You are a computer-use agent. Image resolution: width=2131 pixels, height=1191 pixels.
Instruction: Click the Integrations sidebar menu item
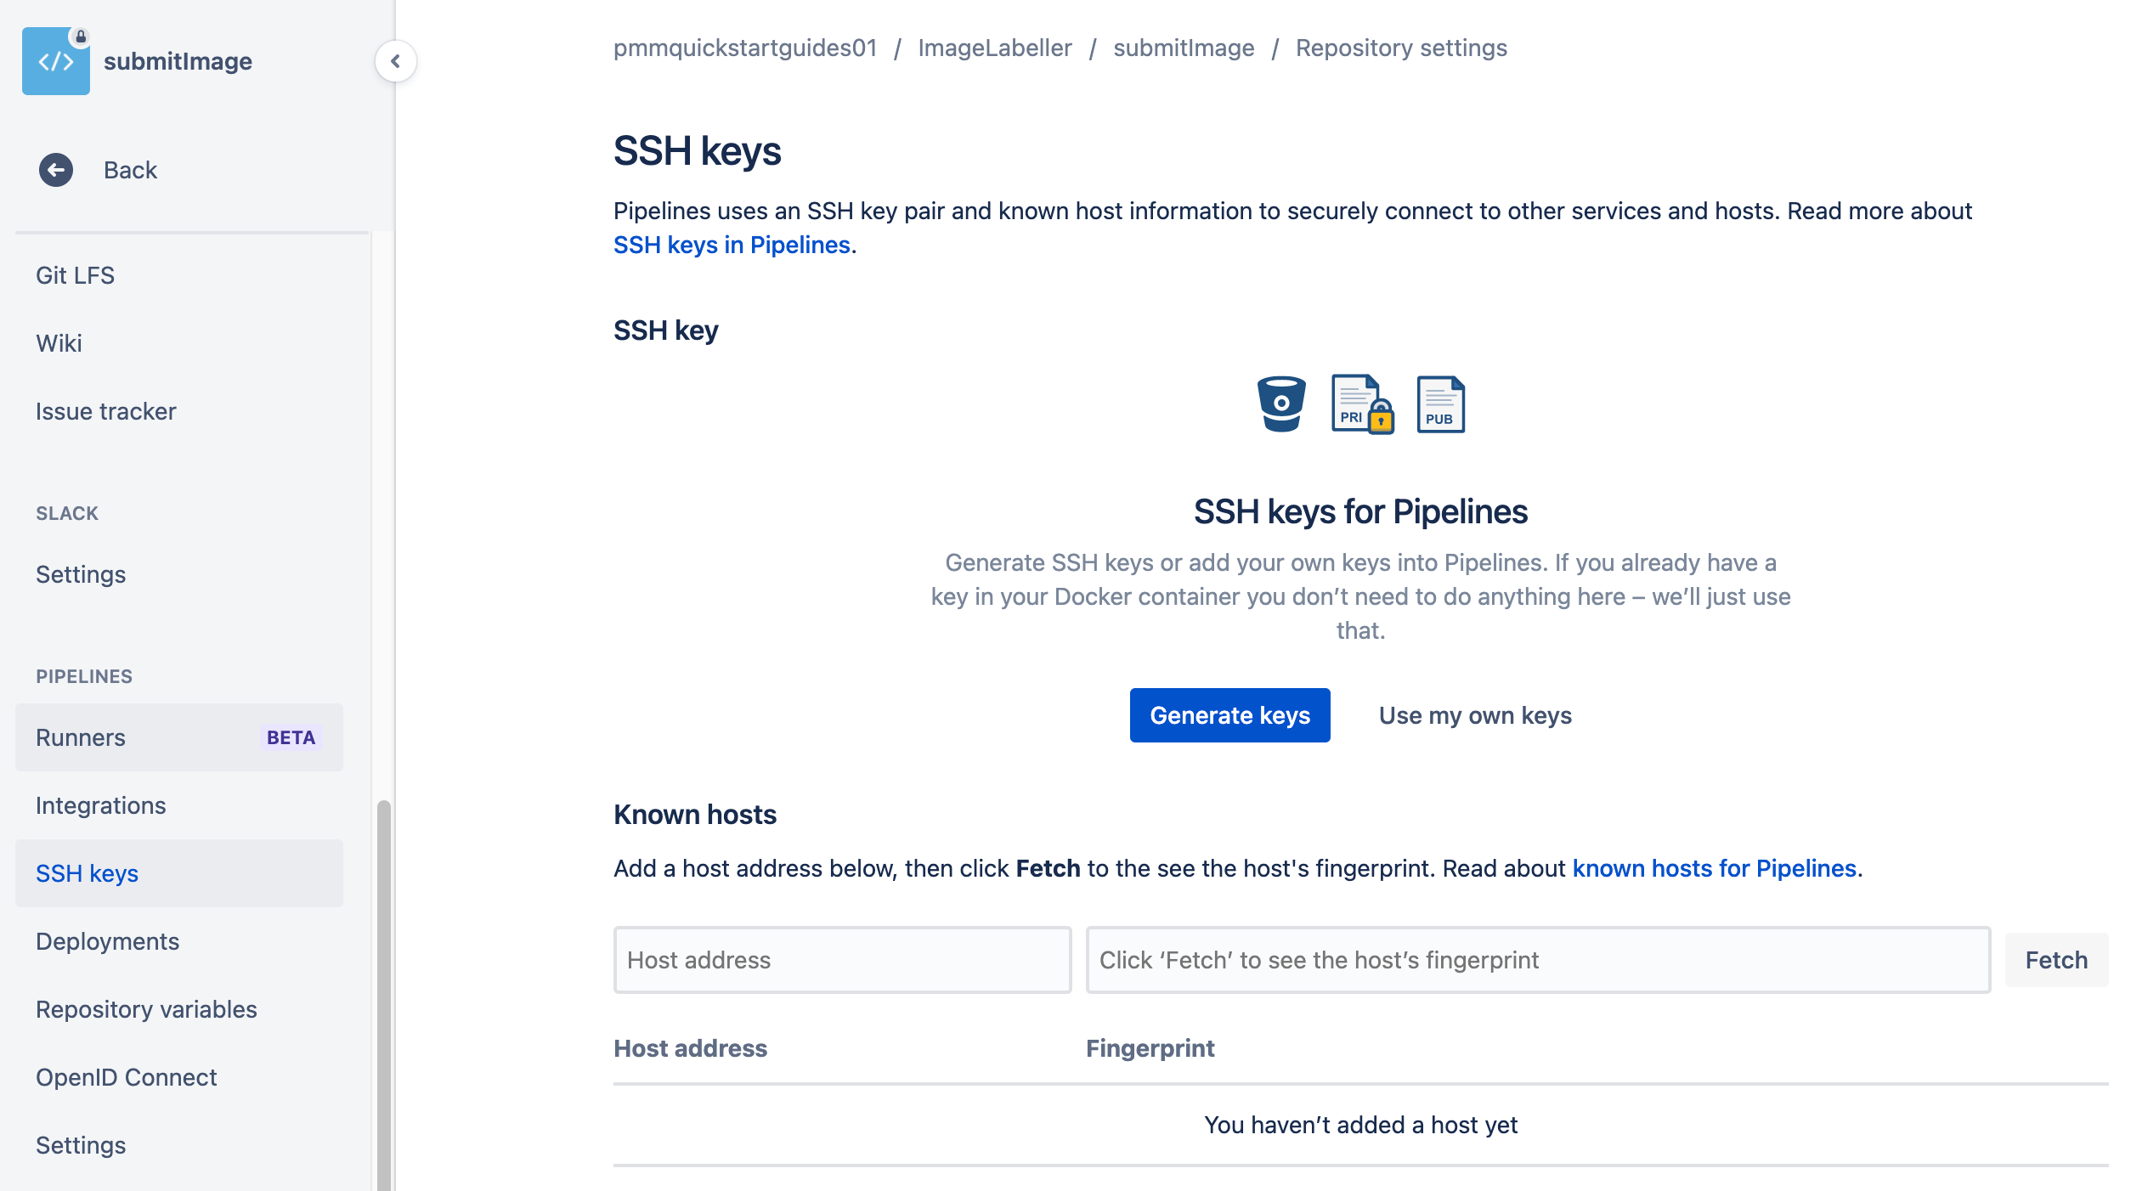[x=101, y=804]
